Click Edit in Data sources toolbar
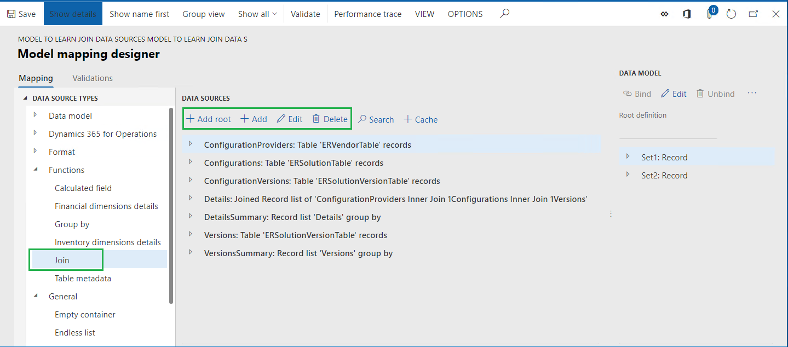788x347 pixels. click(x=290, y=119)
